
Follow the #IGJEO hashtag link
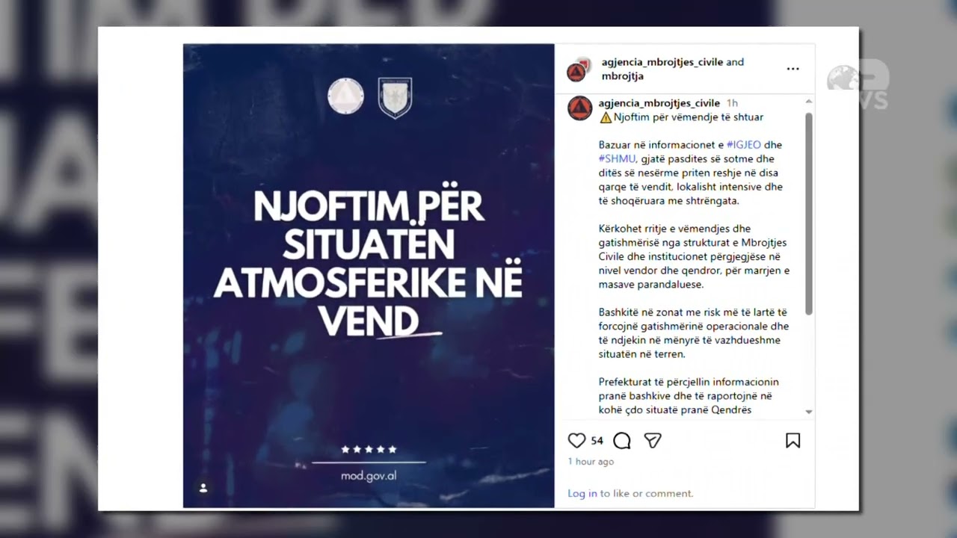pos(744,145)
